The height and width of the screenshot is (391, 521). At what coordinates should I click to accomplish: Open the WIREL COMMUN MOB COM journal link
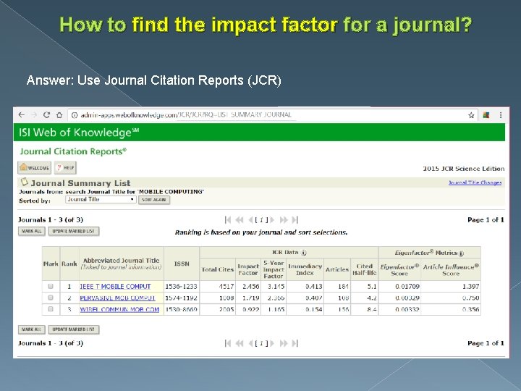coord(119,310)
